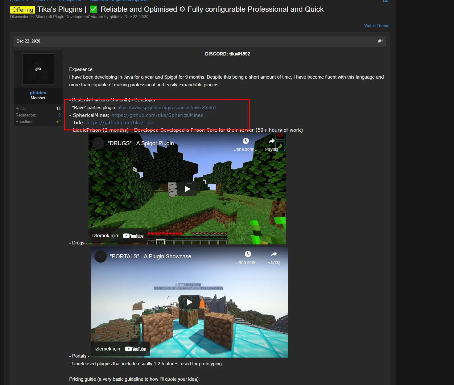Image resolution: width=454 pixels, height=385 pixels.
Task: Click YouTube logo on DRUGS video
Action: tap(133, 236)
